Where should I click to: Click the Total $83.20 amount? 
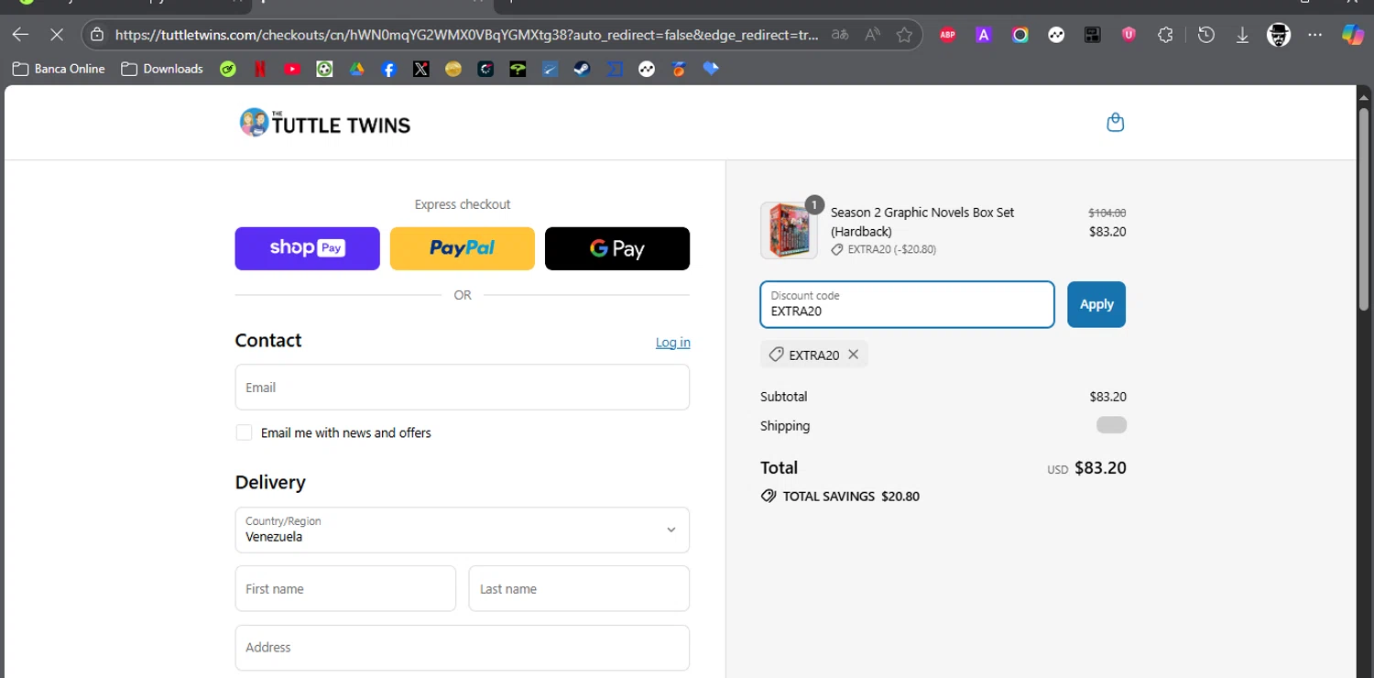1100,467
